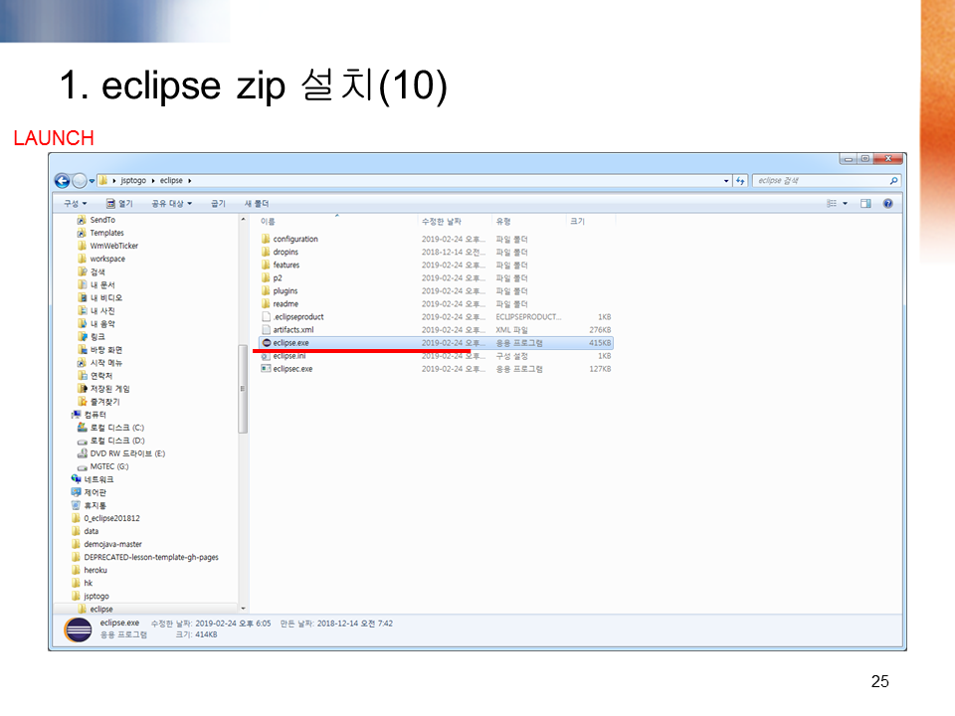Screen dimensions: 955x716
Task: Click the navigation pane scroll-up arrow
Action: pos(243,219)
